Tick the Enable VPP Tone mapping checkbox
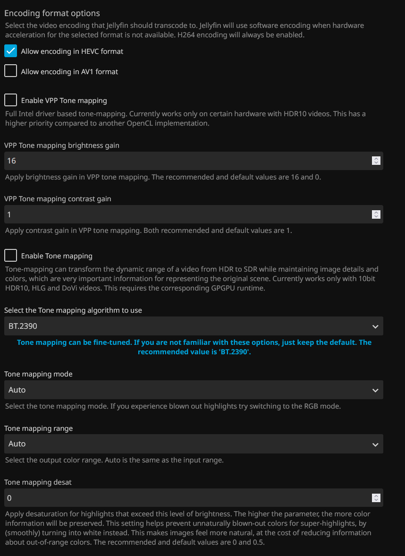 pos(10,100)
